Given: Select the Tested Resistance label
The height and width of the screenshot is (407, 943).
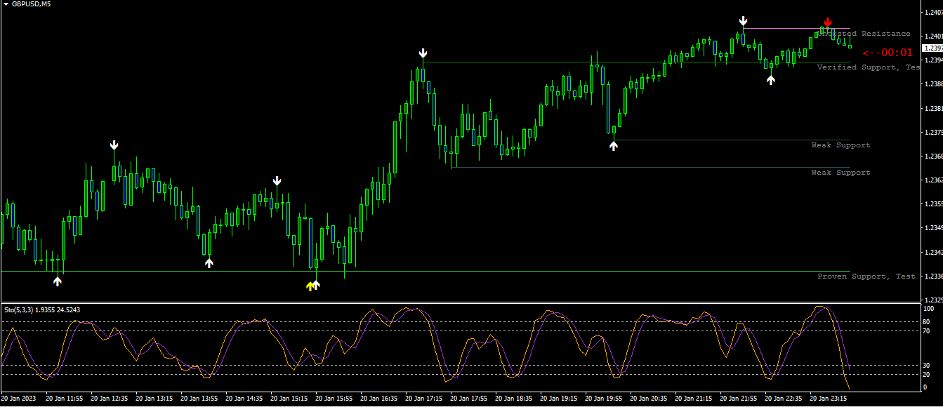Looking at the screenshot, I should pos(864,34).
